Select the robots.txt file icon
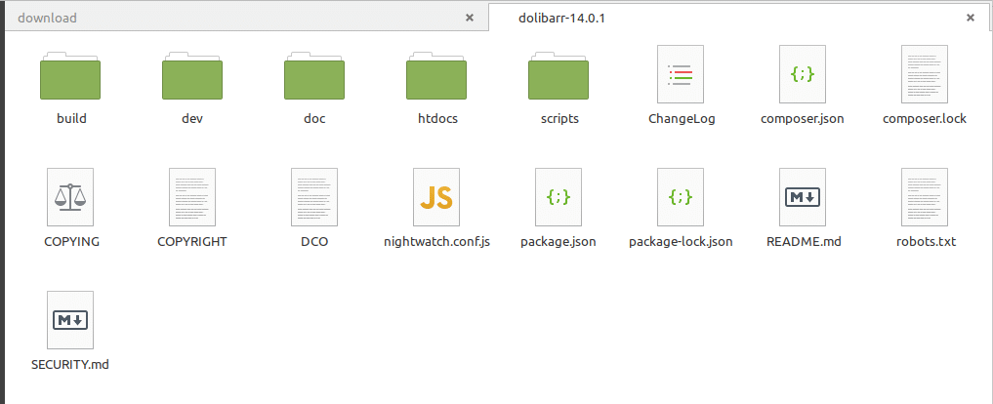This screenshot has width=993, height=404. pos(925,197)
